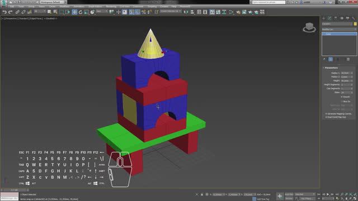Play the animation
358x201 pixels.
(x=328, y=194)
